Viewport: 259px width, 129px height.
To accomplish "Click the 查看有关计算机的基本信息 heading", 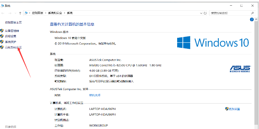I will pyautogui.click(x=72, y=24).
